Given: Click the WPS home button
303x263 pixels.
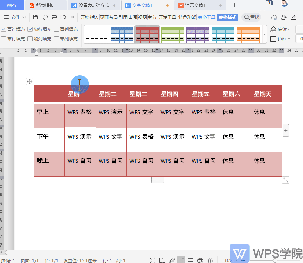Looking at the screenshot, I should point(11,5).
